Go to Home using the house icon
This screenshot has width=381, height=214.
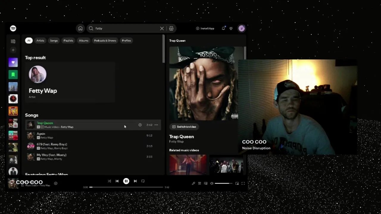80,29
